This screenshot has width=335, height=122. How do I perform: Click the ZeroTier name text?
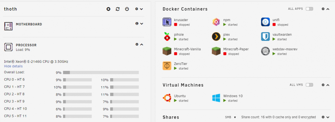181,64
